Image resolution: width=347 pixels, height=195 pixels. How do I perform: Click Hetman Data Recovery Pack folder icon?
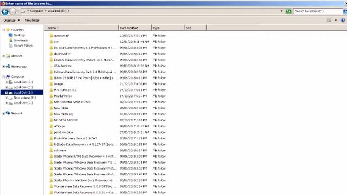click(x=51, y=72)
